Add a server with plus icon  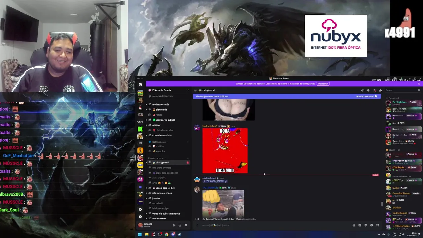click(x=140, y=209)
